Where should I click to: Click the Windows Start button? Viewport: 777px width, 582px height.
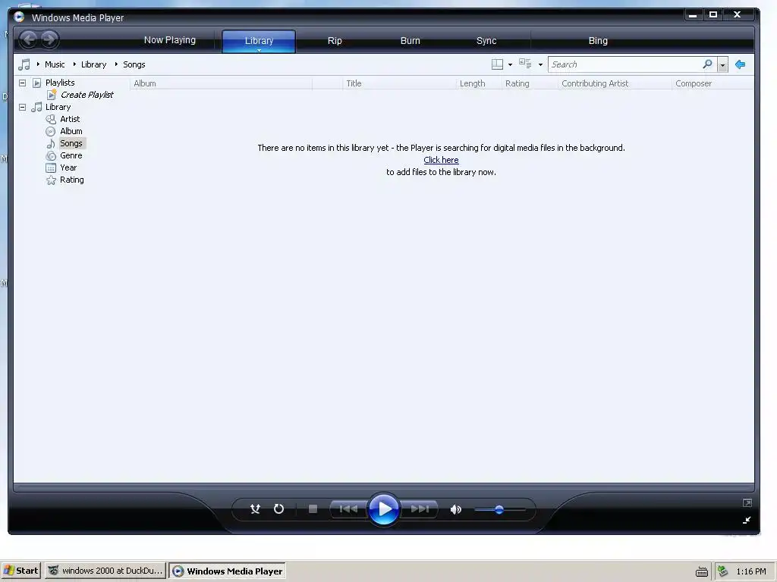pos(21,571)
